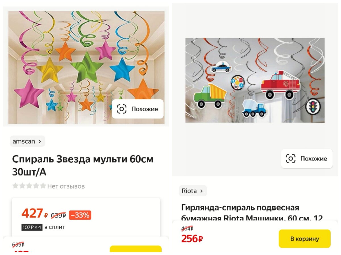Open the cars garland product photo
This screenshot has width=341, height=255.
(255, 80)
